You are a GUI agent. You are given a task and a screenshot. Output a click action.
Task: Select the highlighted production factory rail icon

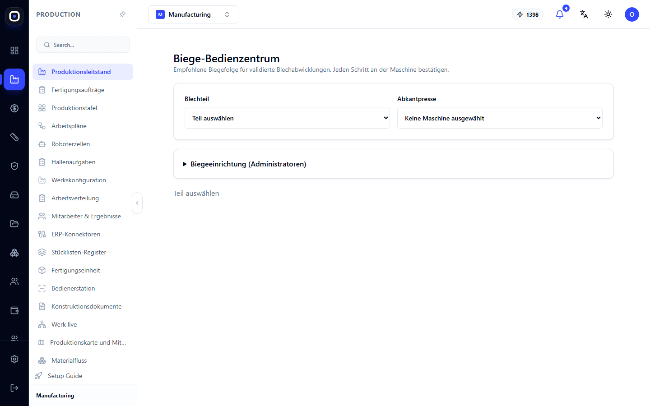[14, 79]
